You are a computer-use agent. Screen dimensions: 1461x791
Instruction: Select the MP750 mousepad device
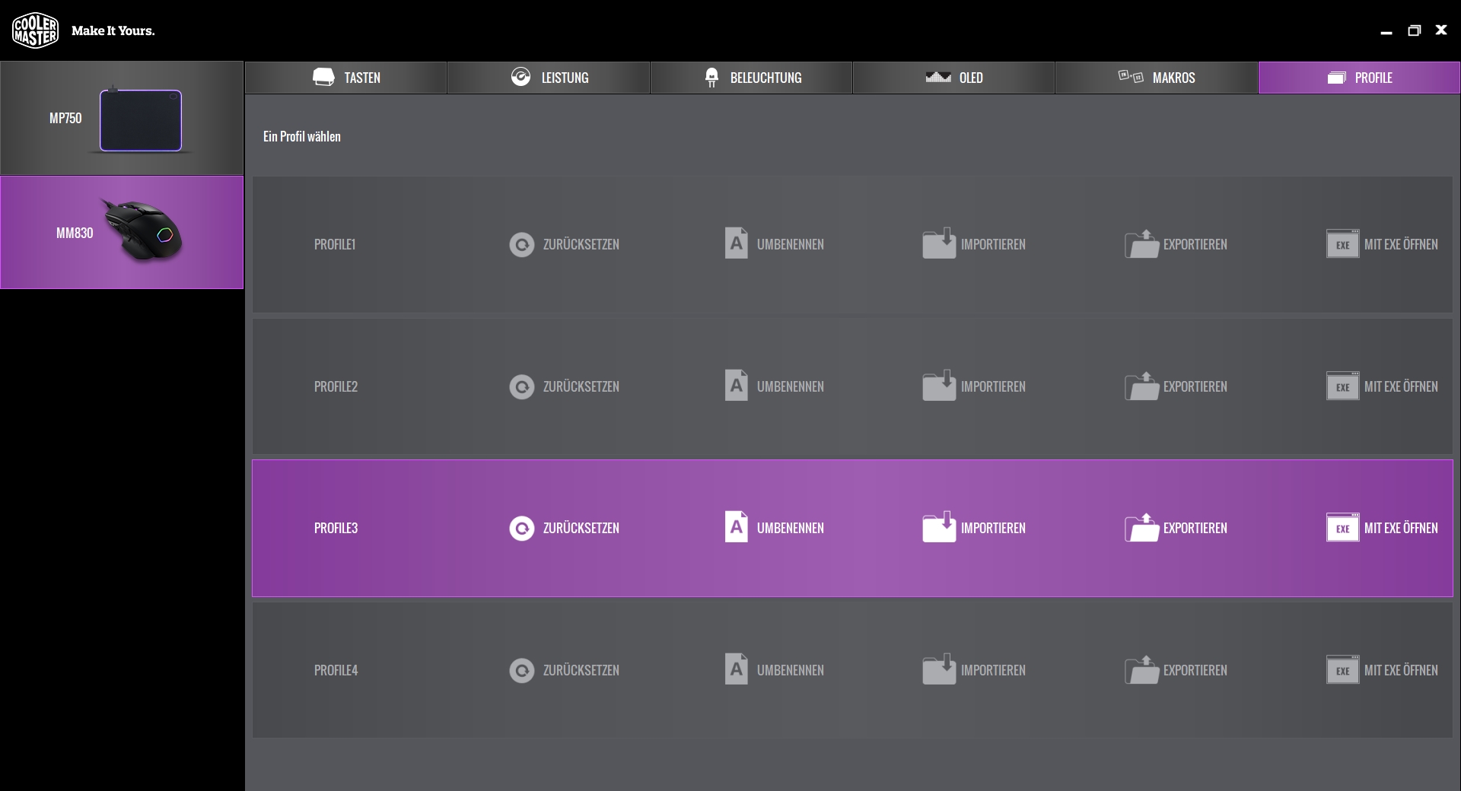pyautogui.click(x=122, y=118)
